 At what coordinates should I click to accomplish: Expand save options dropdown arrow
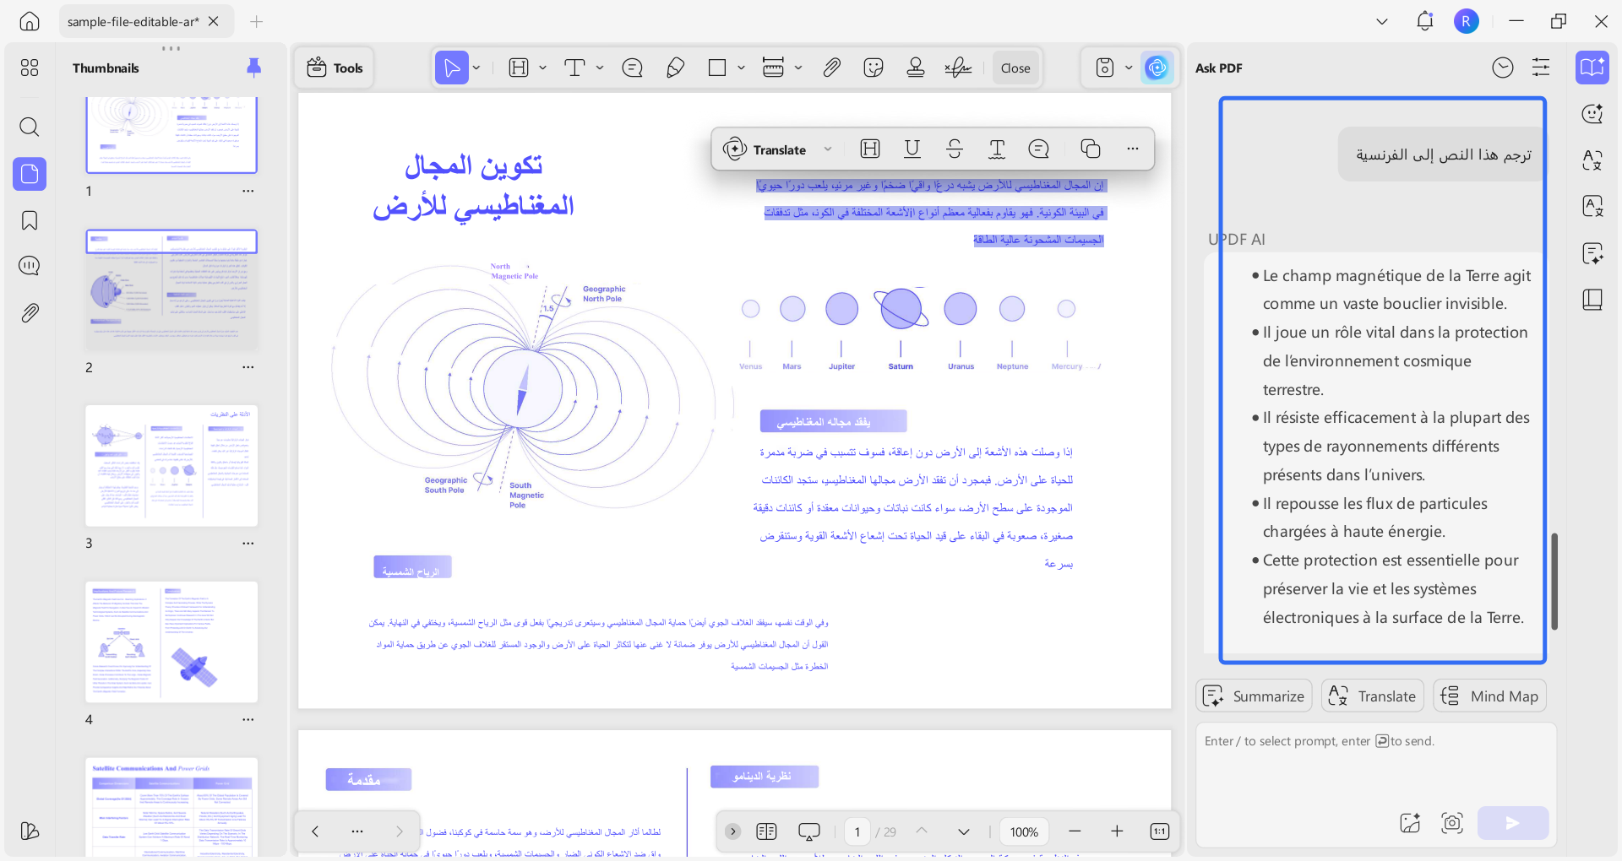click(1129, 68)
